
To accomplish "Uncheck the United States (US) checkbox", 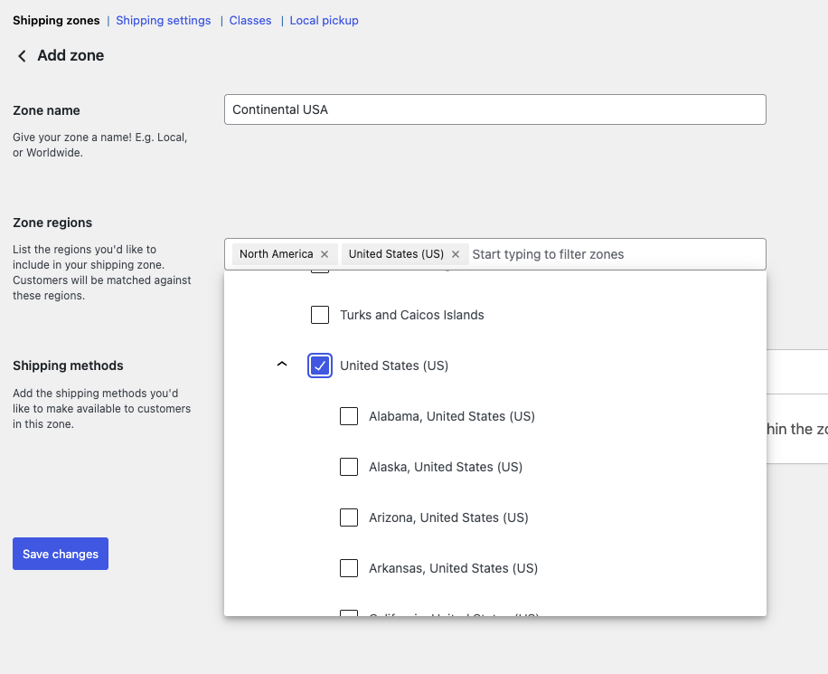I will [319, 365].
